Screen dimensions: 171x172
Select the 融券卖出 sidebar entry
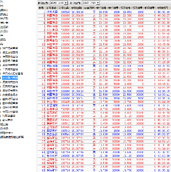pyautogui.click(x=4, y=14)
